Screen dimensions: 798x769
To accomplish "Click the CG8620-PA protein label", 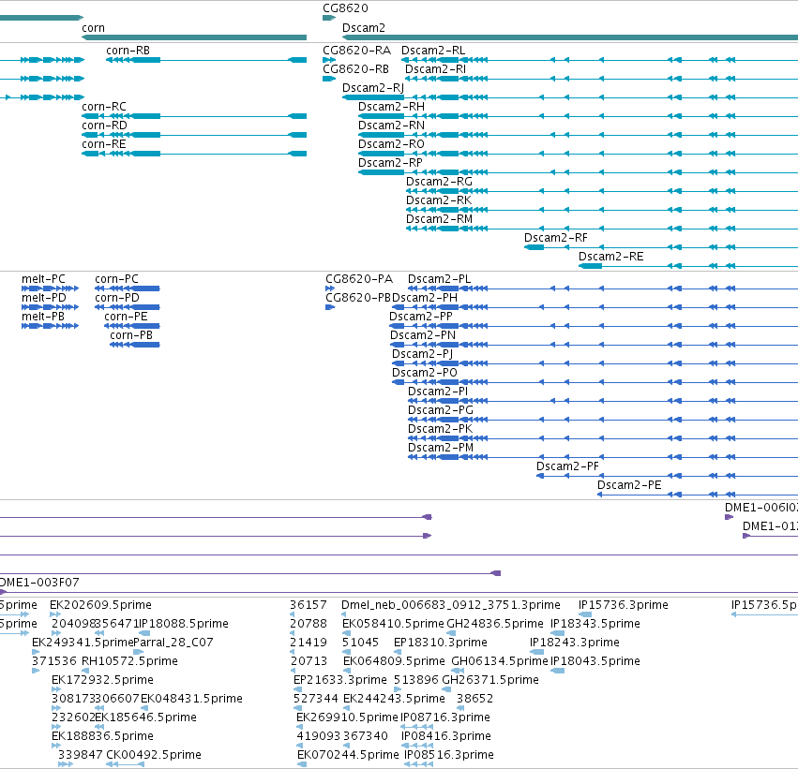I will (359, 279).
